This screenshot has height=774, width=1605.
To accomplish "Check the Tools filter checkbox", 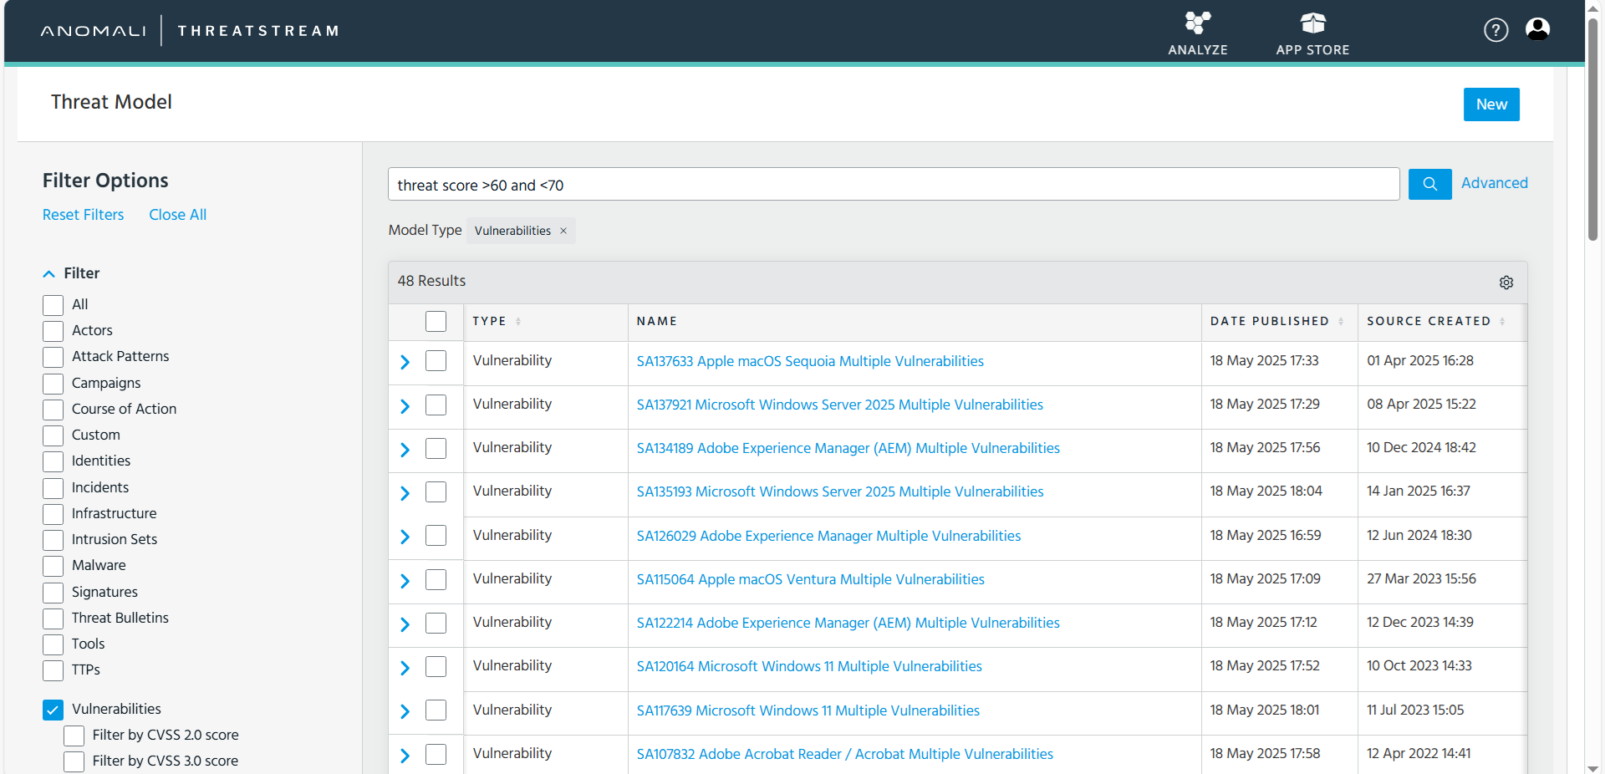I will 53,644.
